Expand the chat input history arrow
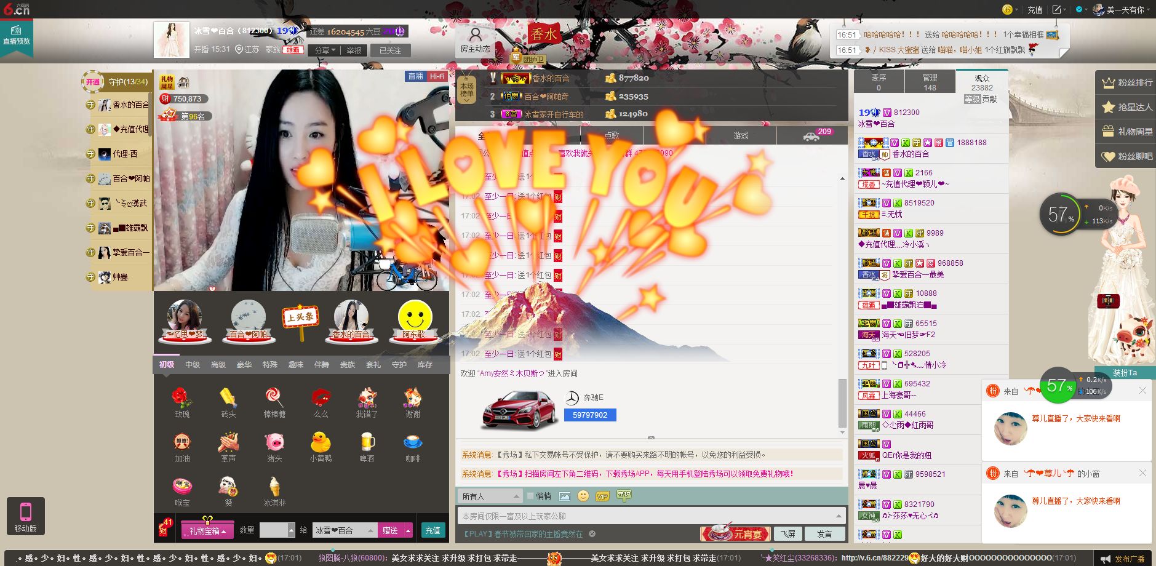 pos(839,516)
